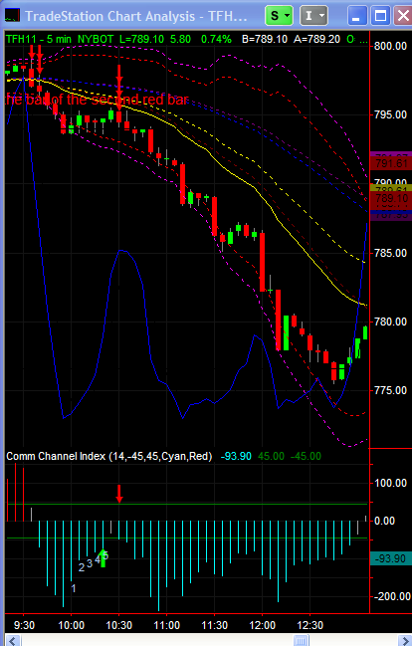
Task: Click the 11:30 time axis label
Action: tap(215, 625)
